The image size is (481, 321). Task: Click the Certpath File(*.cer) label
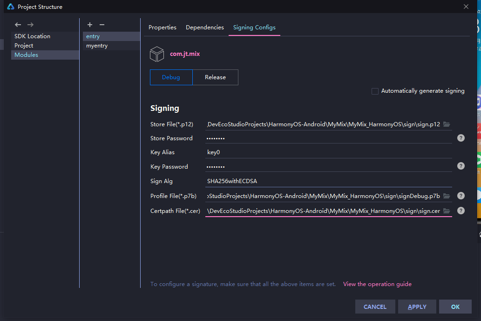pyautogui.click(x=175, y=211)
